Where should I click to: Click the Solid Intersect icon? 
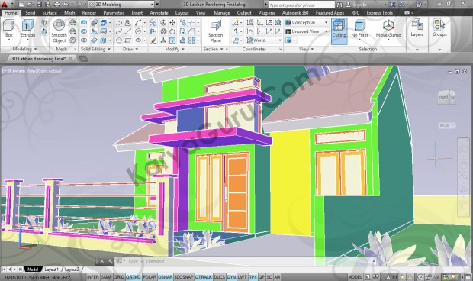click(x=84, y=40)
